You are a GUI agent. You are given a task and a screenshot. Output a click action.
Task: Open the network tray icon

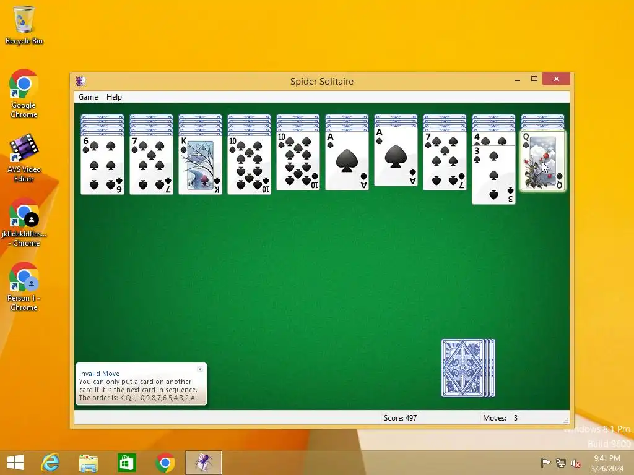(561, 463)
